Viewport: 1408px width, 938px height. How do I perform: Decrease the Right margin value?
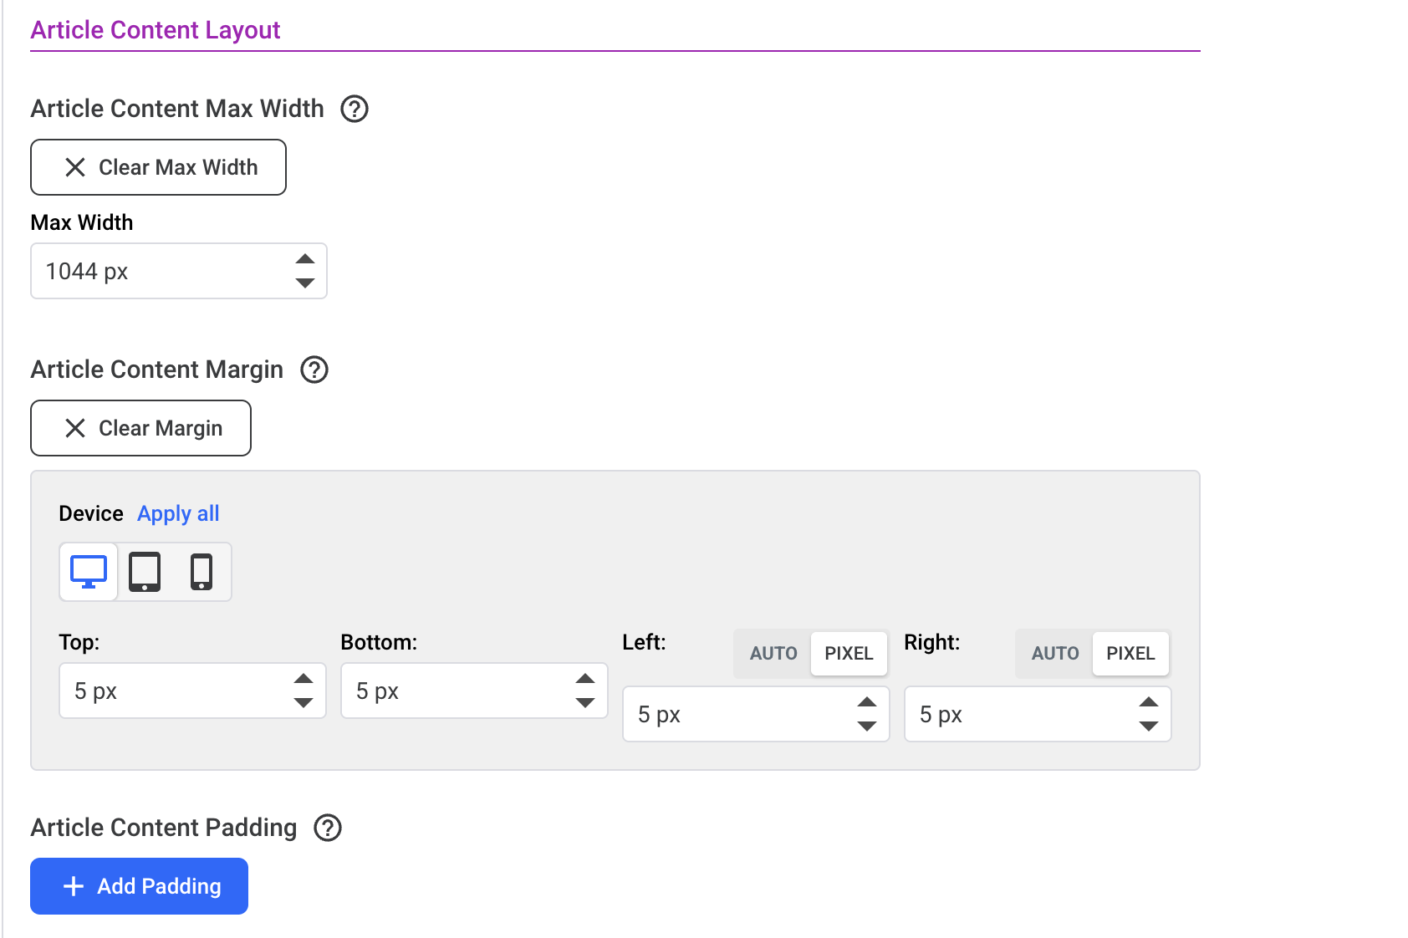(1149, 726)
